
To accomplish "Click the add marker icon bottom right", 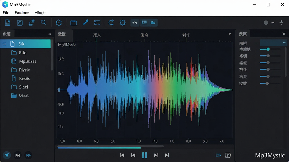I will click(228, 155).
